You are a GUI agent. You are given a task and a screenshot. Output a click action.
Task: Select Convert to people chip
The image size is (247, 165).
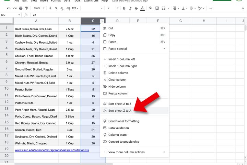(134, 142)
